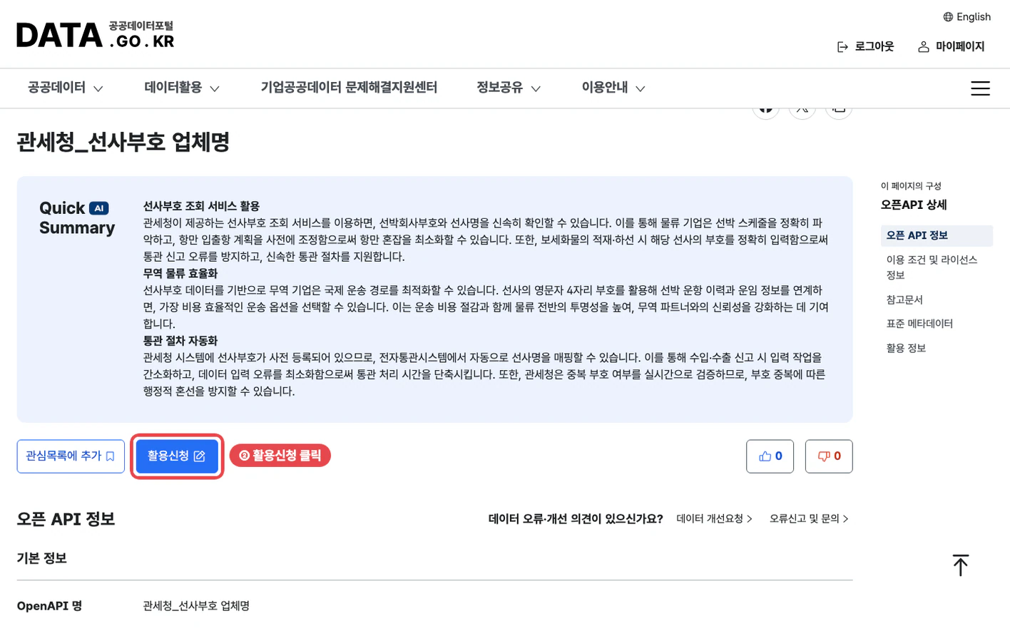
Task: Open 기업공공데이터 문제해결지원센터 menu item
Action: (349, 88)
